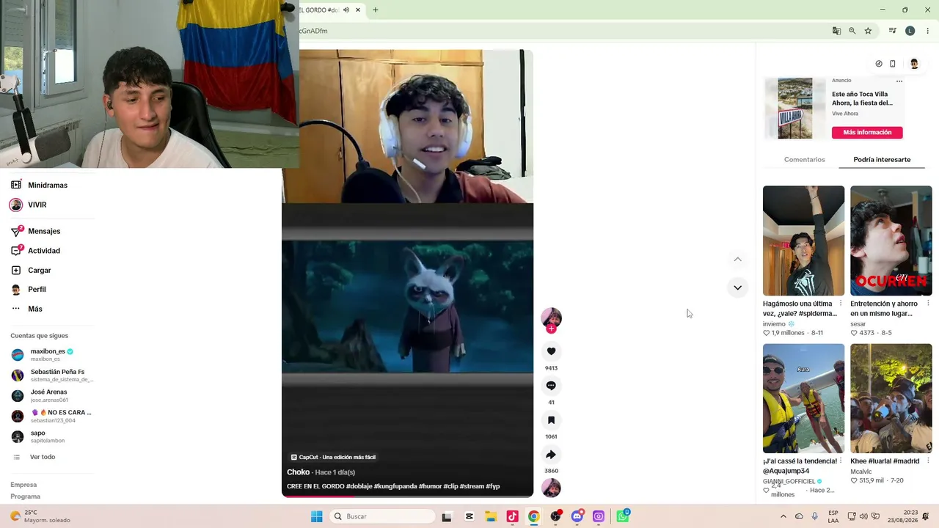939x528 pixels.
Task: Open the 'Hagámoslo una última vez' video thumbnail
Action: pyautogui.click(x=803, y=241)
